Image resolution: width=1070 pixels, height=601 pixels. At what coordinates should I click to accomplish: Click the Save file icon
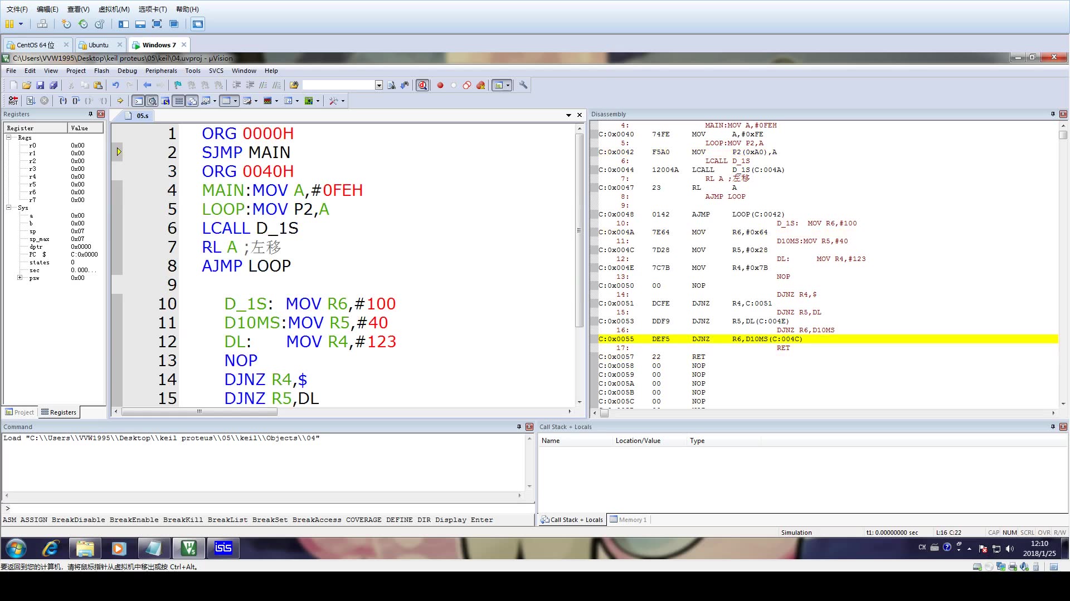pyautogui.click(x=40, y=85)
